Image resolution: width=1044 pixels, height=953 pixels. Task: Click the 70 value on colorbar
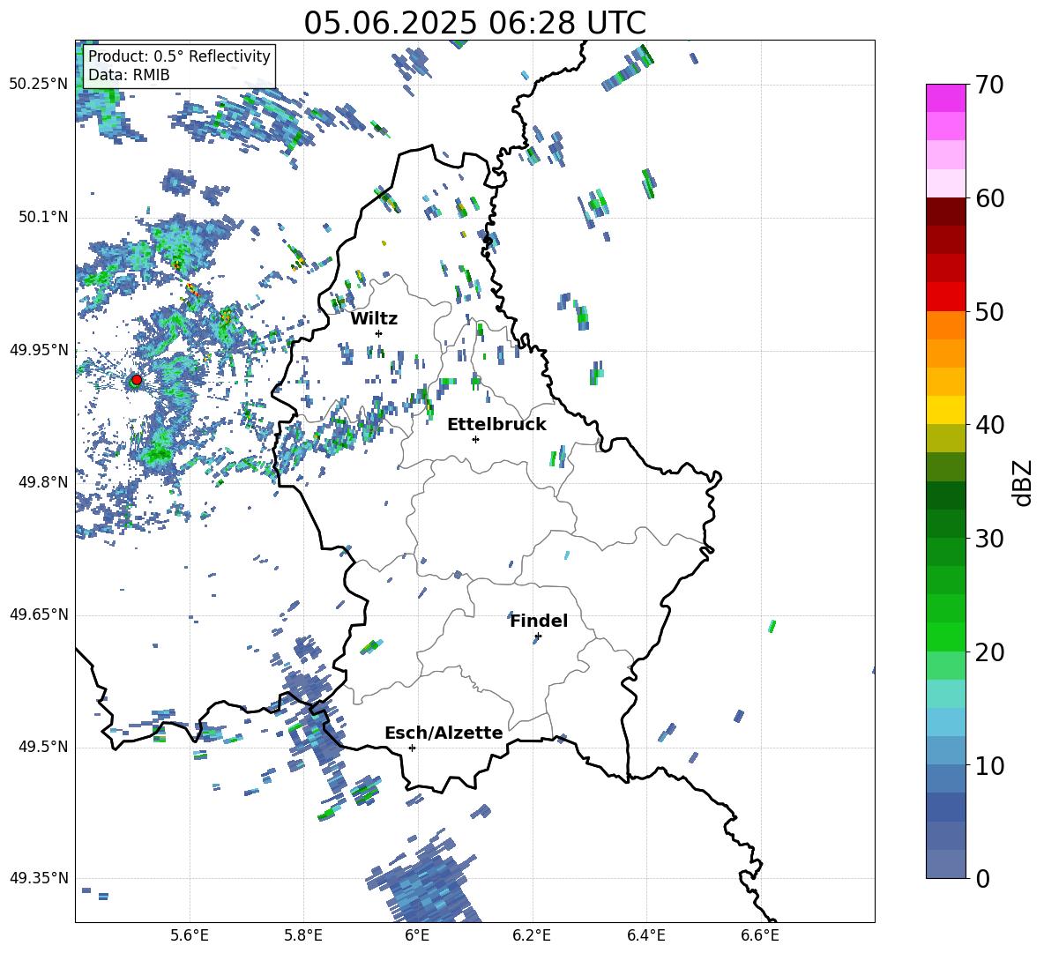989,86
